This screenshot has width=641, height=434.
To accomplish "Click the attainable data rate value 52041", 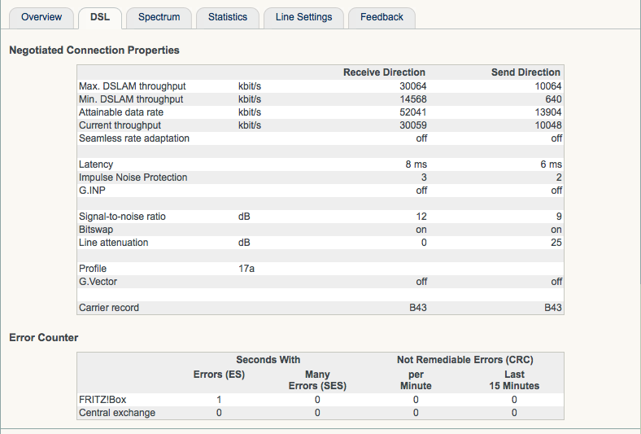I will tap(412, 112).
